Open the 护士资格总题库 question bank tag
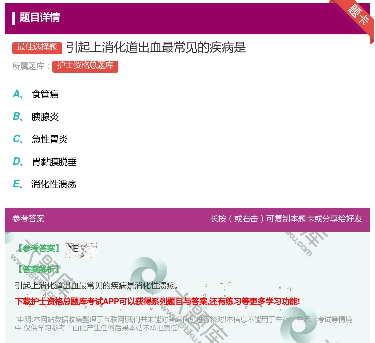Image resolution: width=375 pixels, height=343 pixels. pos(85,66)
